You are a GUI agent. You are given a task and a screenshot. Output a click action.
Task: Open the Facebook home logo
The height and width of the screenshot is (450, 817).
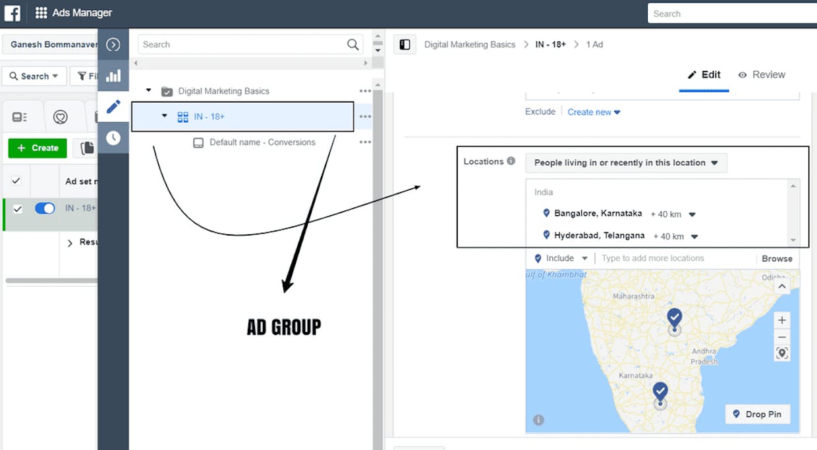coord(12,12)
